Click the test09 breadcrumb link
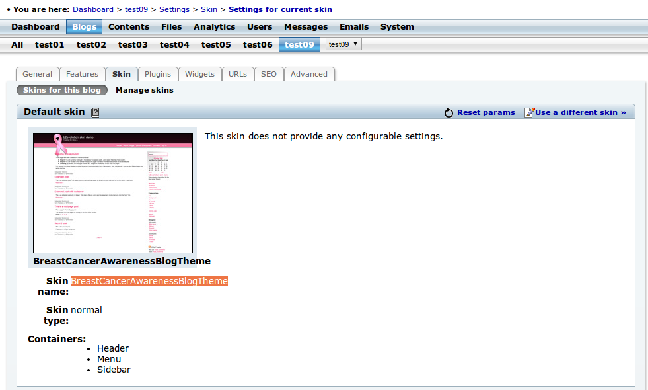 pos(136,9)
